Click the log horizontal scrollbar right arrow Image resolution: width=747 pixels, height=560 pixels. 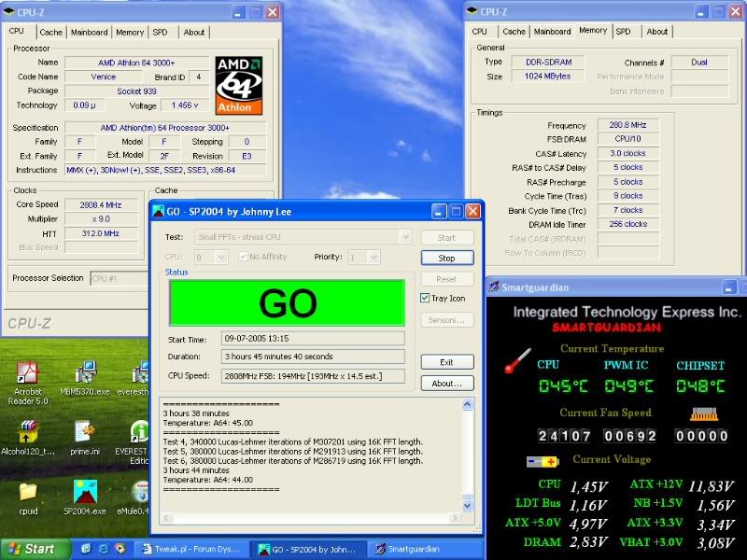[455, 518]
